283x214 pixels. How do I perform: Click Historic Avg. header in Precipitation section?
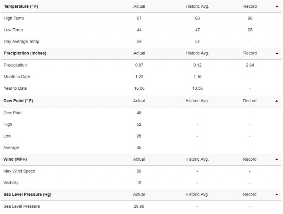click(197, 53)
